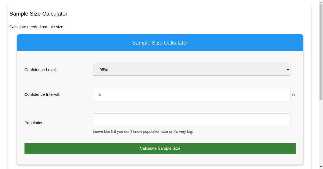
Task: Select the value 5 in Confidence Interval
Action: (100, 94)
